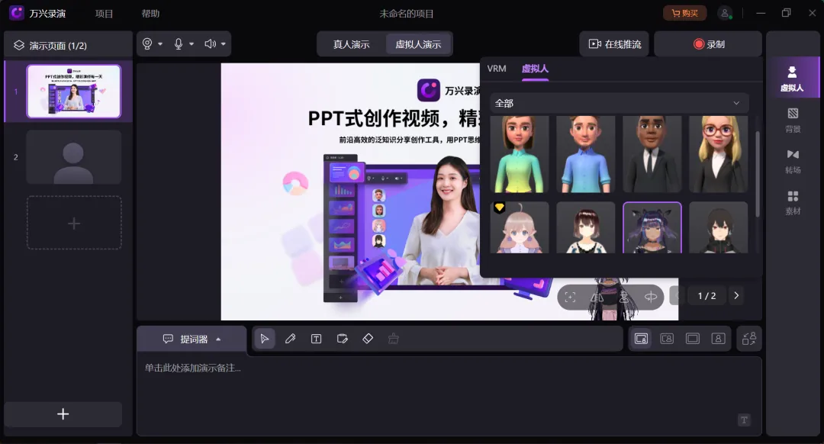Image resolution: width=824 pixels, height=444 pixels.
Task: Click the text format T icon in notes
Action: tap(744, 420)
